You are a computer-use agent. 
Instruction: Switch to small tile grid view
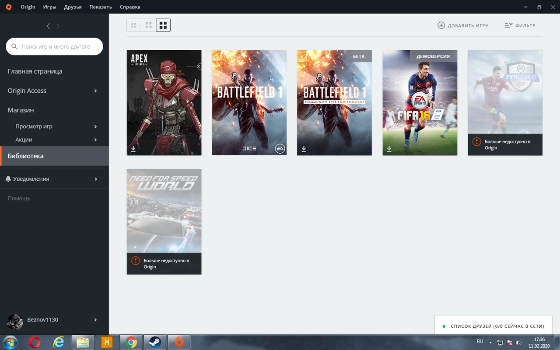[134, 25]
